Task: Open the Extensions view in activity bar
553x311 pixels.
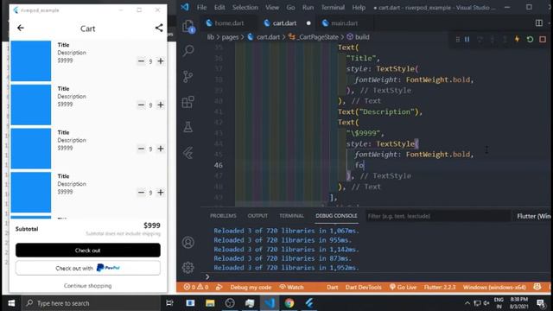Action: [188, 102]
